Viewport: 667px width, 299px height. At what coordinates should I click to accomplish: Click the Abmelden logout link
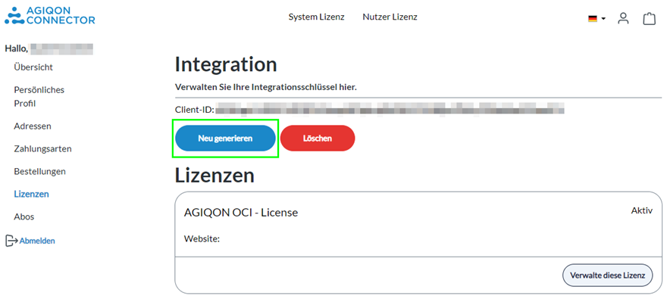pos(37,241)
